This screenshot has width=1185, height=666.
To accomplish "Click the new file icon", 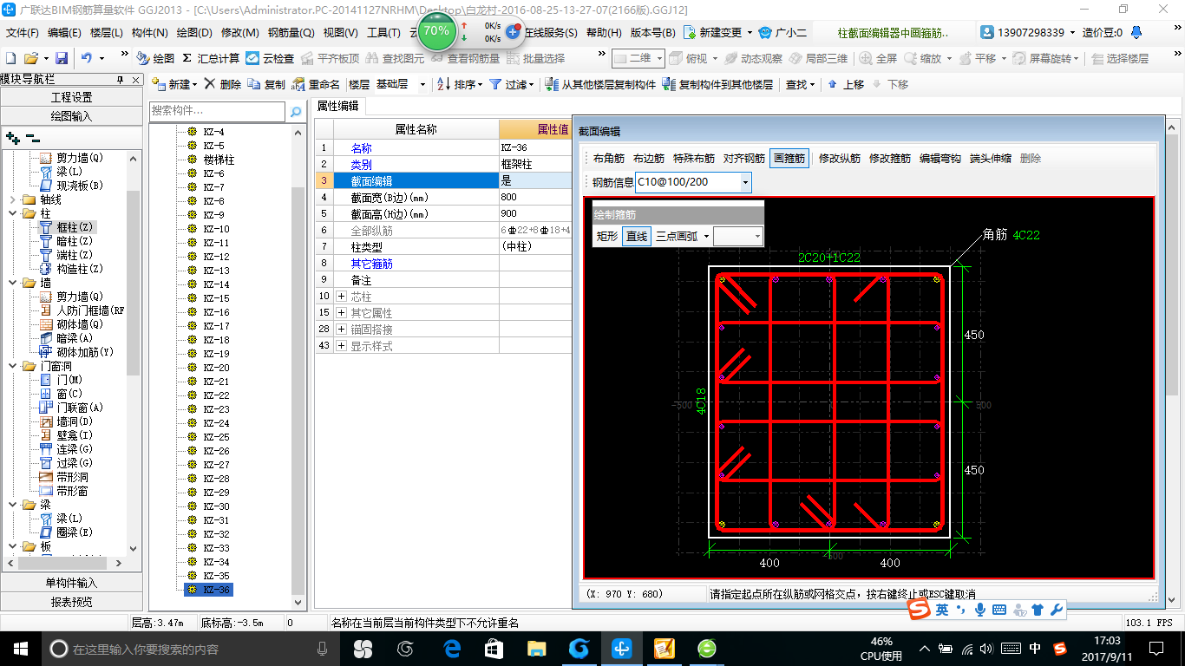I will point(11,58).
